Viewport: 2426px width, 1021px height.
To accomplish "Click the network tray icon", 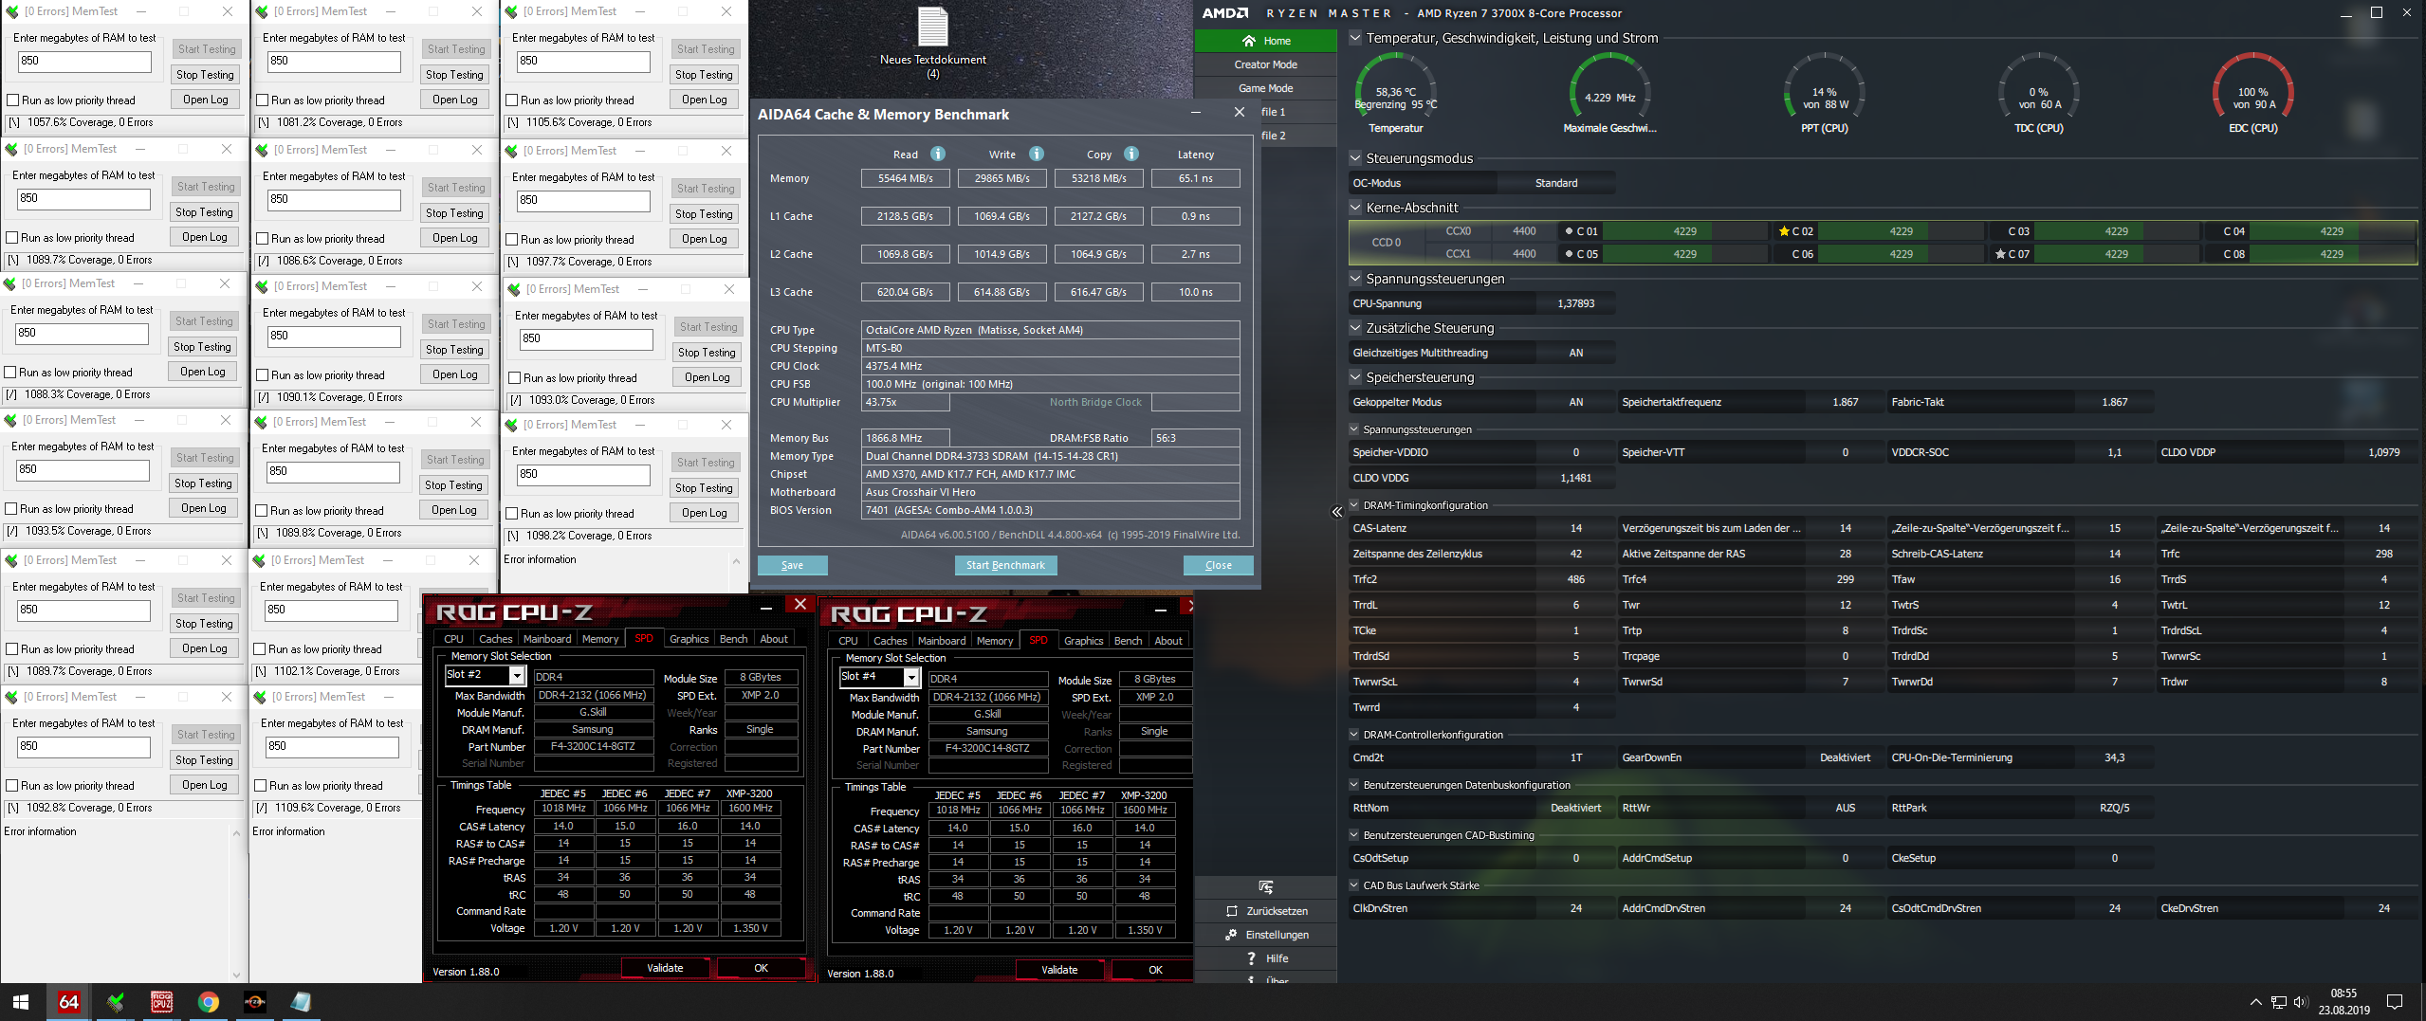I will pos(2278,1002).
